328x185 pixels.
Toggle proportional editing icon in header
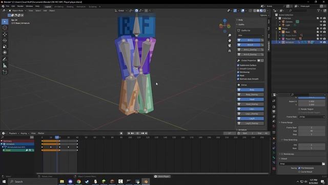pyautogui.click(x=146, y=10)
